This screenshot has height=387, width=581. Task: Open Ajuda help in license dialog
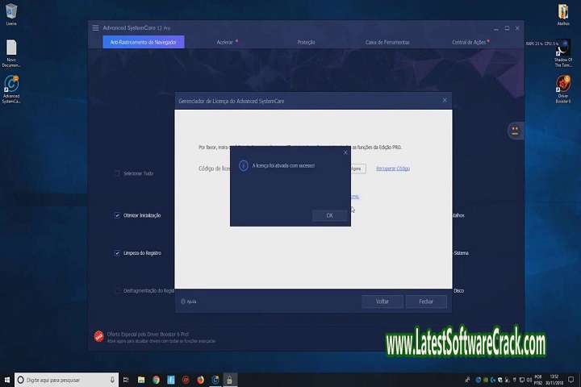point(189,302)
